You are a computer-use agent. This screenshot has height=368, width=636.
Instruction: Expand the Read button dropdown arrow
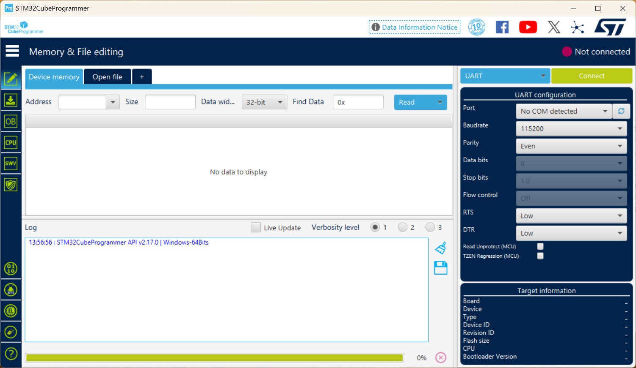coord(440,102)
